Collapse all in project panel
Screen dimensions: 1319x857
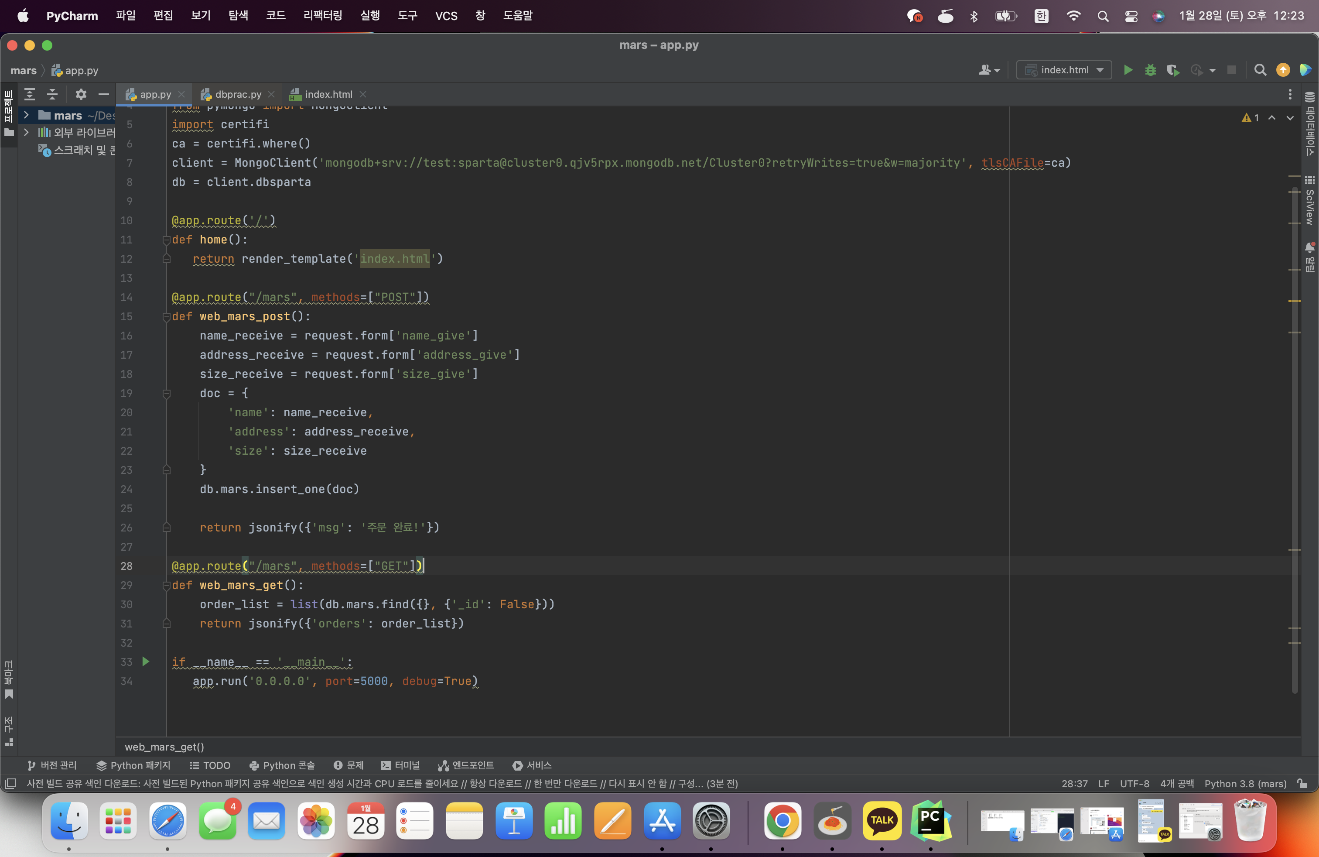click(x=53, y=94)
